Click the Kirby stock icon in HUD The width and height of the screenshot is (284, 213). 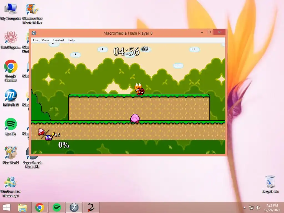tap(42, 132)
